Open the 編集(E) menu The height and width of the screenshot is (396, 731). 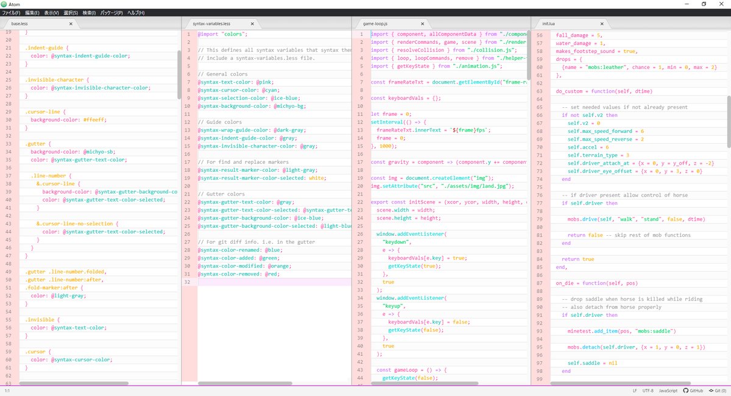pos(32,13)
